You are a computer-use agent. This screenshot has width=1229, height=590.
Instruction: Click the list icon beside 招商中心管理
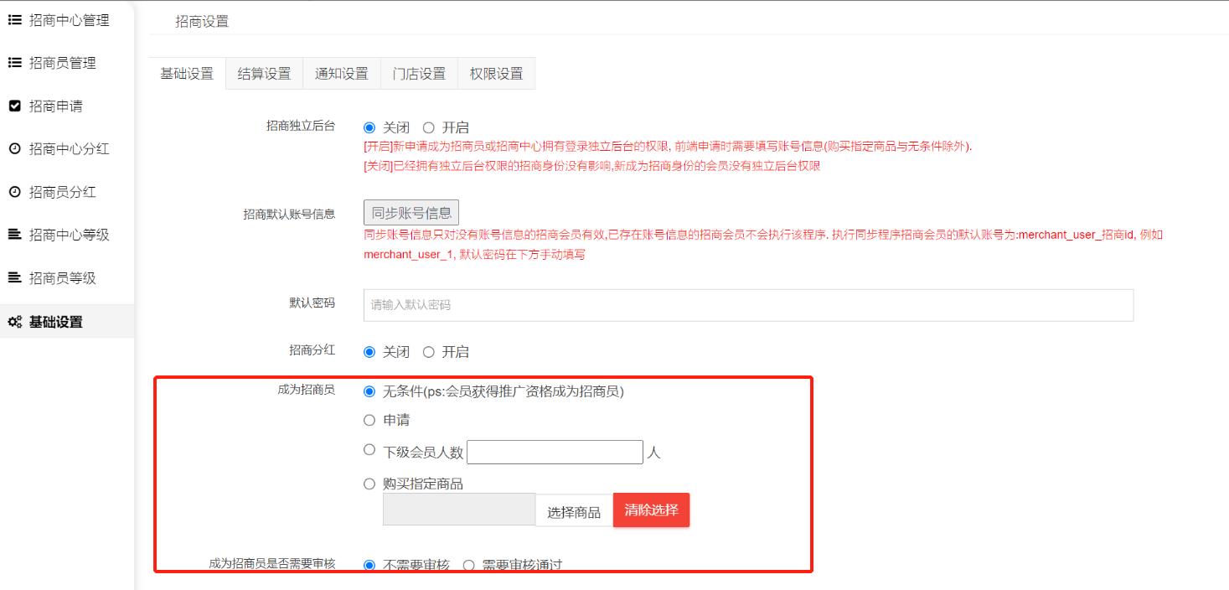point(14,20)
